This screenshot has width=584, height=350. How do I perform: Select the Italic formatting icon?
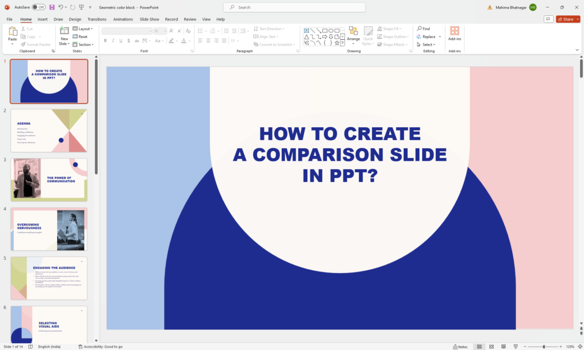(113, 40)
